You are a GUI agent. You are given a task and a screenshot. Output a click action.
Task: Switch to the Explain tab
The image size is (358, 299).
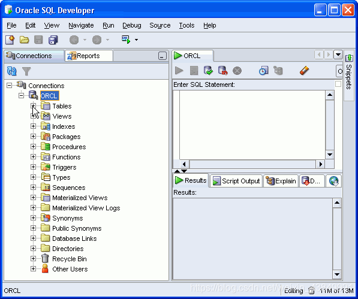(281, 181)
